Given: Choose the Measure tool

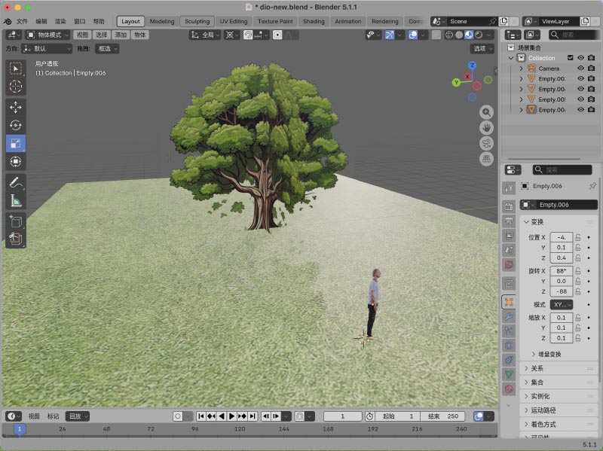Looking at the screenshot, I should tap(15, 200).
